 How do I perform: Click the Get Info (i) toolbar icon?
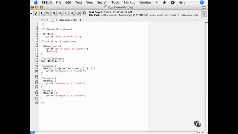pos(78,13)
